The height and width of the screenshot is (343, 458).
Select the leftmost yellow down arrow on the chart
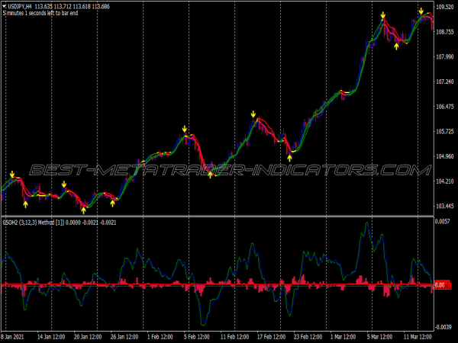coord(12,175)
